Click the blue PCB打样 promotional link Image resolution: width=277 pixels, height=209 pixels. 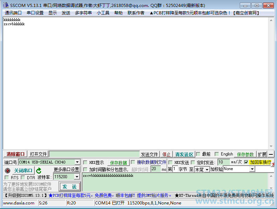click(110, 195)
